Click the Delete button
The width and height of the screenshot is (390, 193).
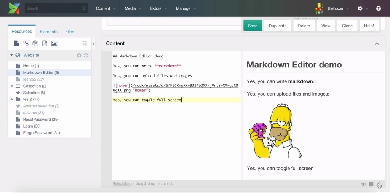(304, 26)
